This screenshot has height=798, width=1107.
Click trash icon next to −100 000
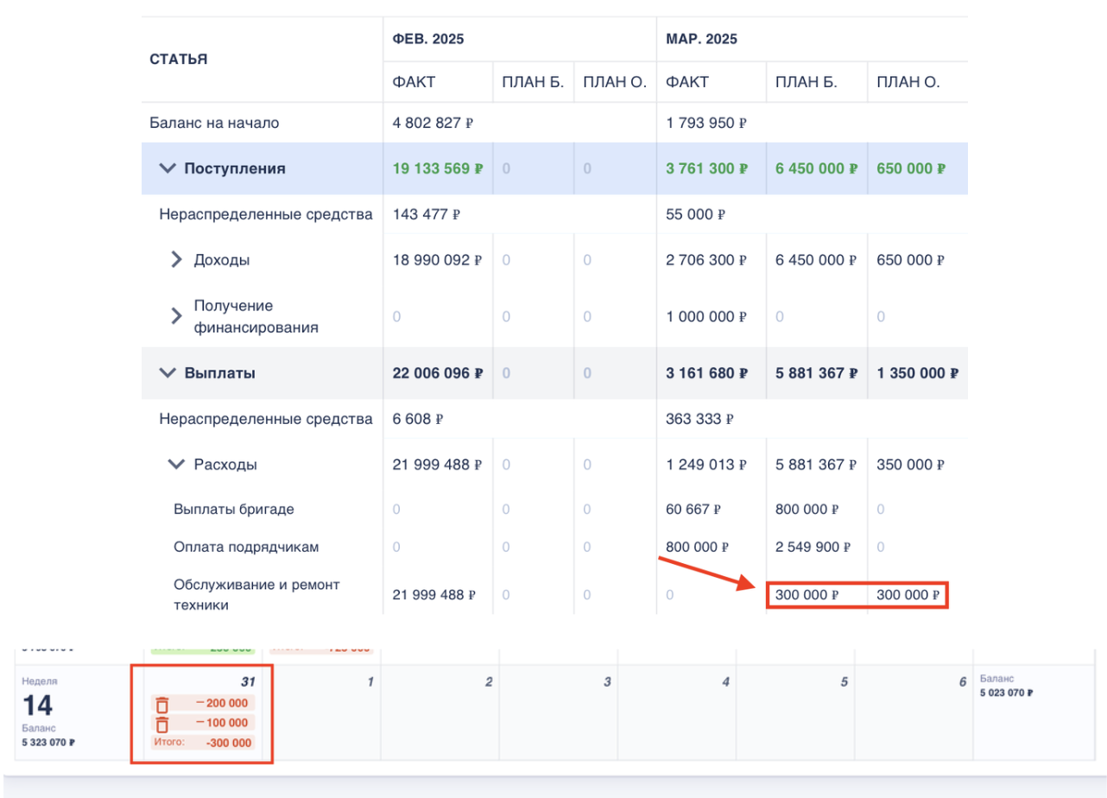pos(161,724)
